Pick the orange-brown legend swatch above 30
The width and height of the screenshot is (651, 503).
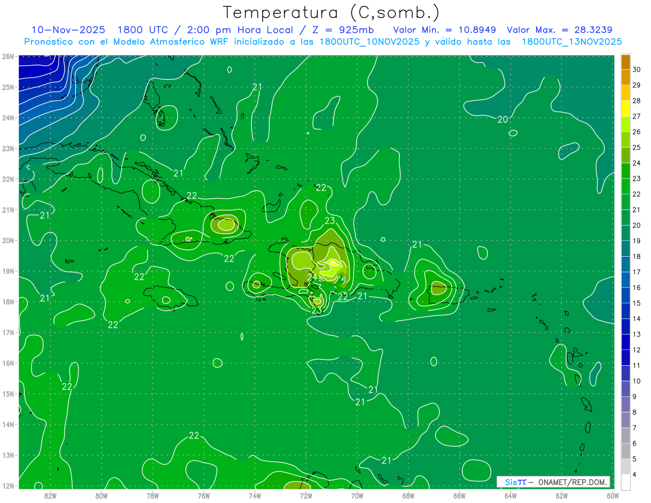point(626,62)
